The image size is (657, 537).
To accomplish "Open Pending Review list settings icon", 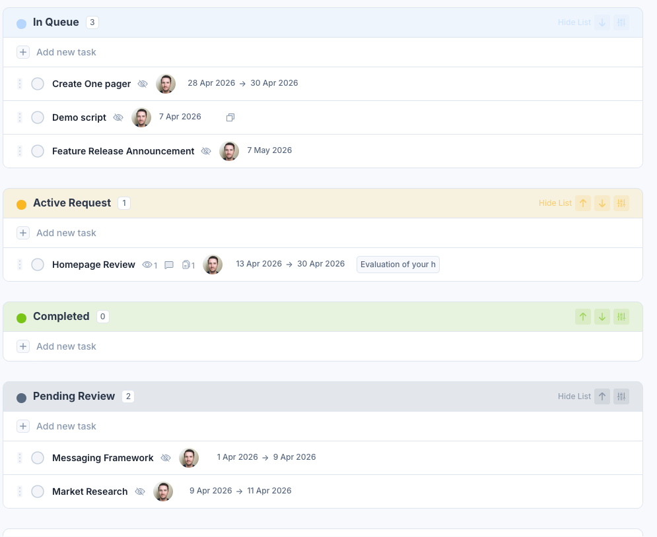I will pos(621,396).
